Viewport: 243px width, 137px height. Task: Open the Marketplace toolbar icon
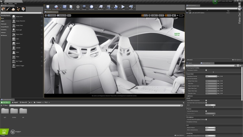71,7
